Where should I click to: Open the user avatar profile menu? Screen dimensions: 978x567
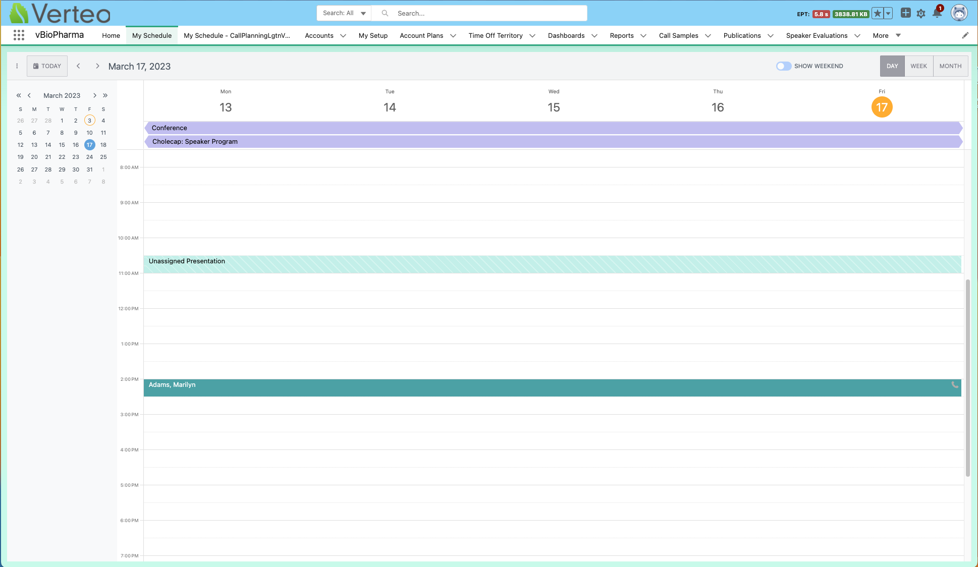959,13
